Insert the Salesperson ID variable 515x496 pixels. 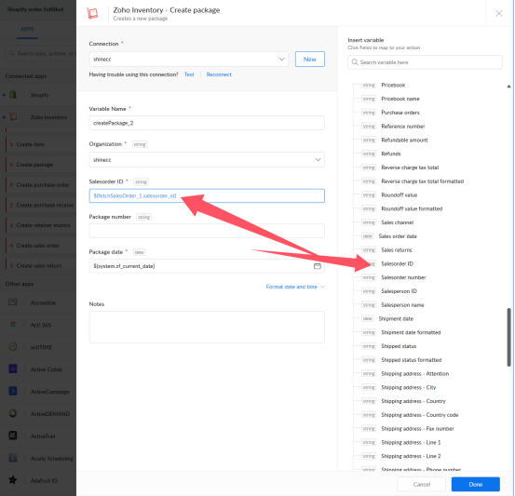(x=399, y=291)
